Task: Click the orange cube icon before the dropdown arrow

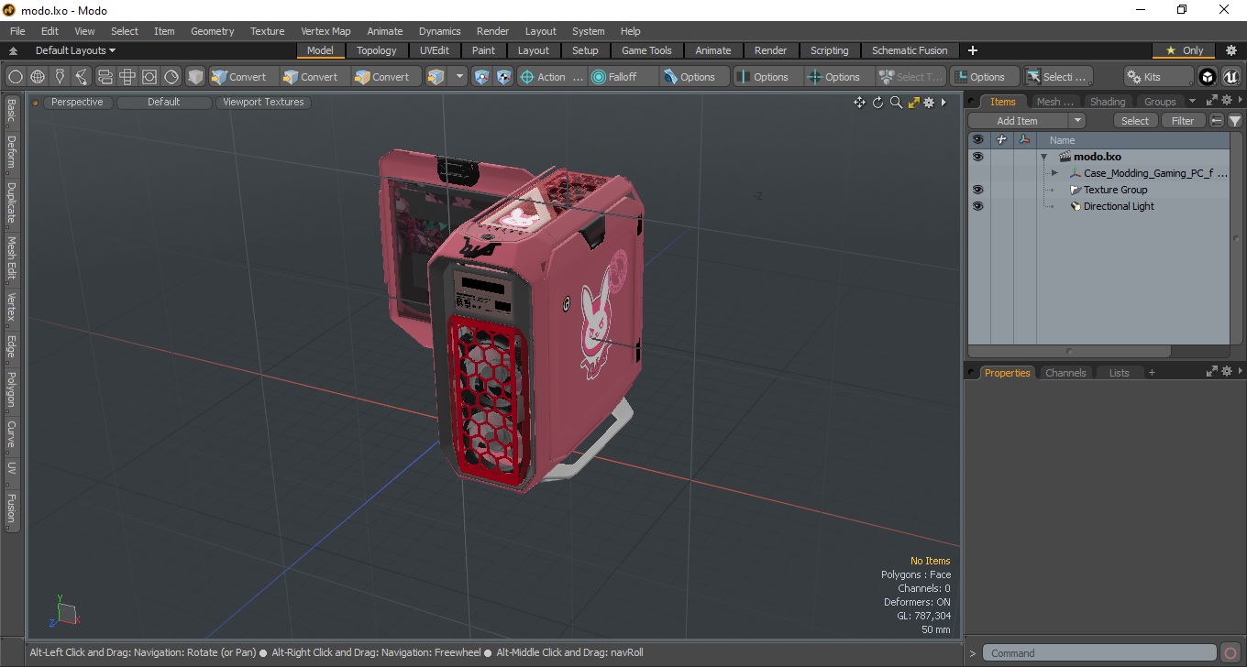Action: point(436,77)
